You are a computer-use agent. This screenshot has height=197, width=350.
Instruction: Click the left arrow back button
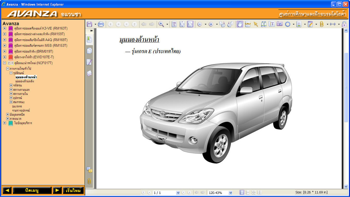point(8,190)
